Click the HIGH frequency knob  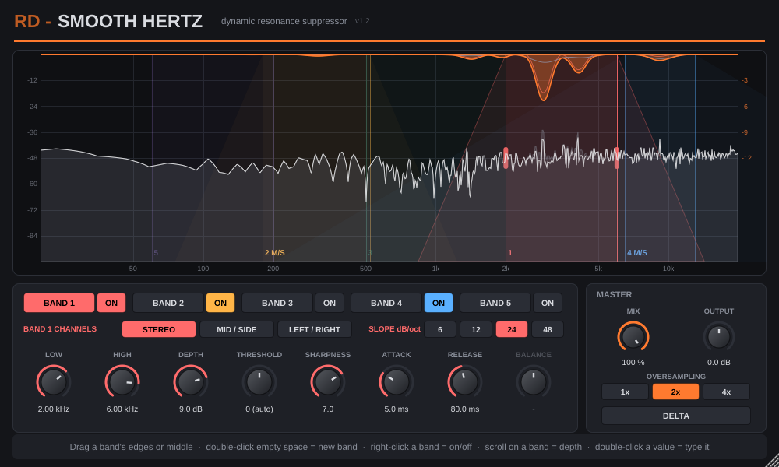122,382
